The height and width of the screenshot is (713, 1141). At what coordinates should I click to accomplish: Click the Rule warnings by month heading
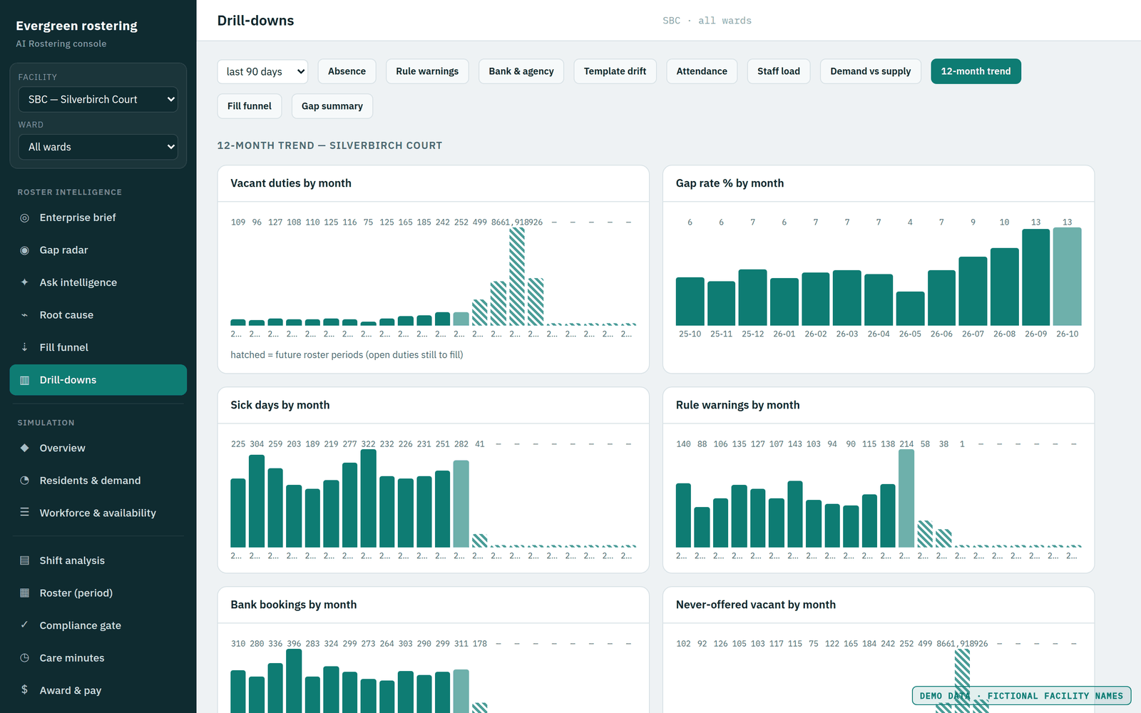[737, 405]
